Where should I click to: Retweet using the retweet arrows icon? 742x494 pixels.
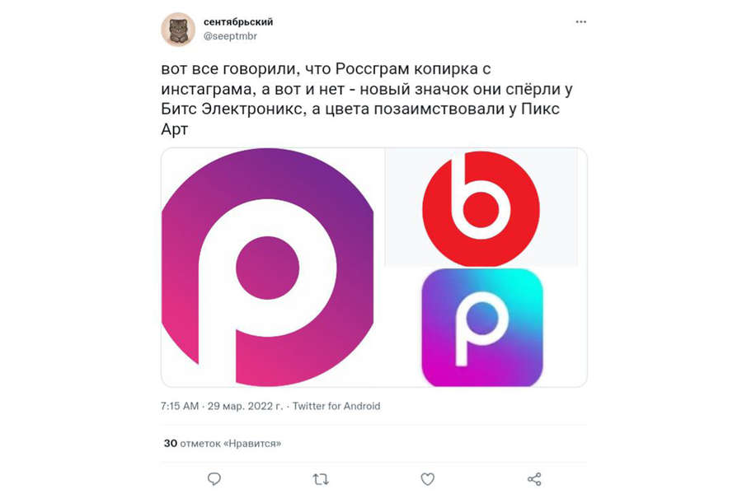coord(321,479)
